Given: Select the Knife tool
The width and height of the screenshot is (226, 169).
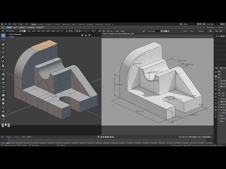Looking at the screenshot, I should point(3,91).
